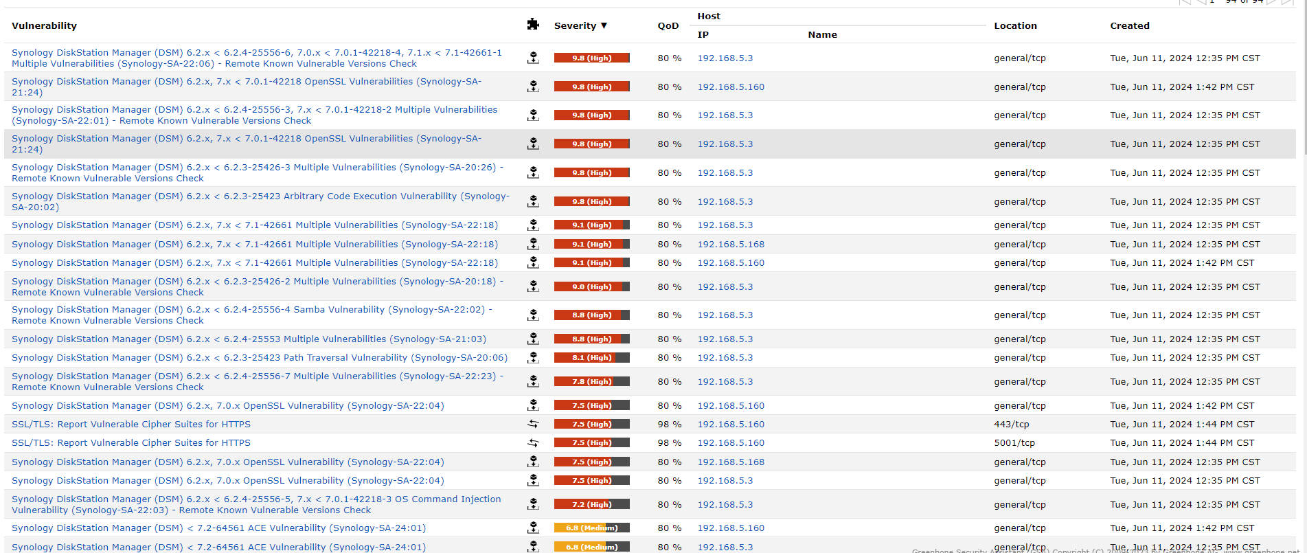Click the 9.0 (High) severity bar
The width and height of the screenshot is (1307, 553).
tap(591, 287)
